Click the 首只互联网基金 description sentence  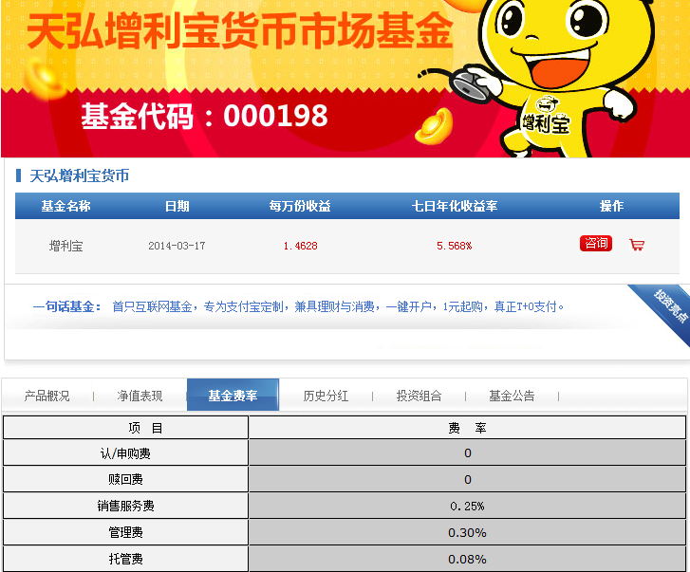338,306
